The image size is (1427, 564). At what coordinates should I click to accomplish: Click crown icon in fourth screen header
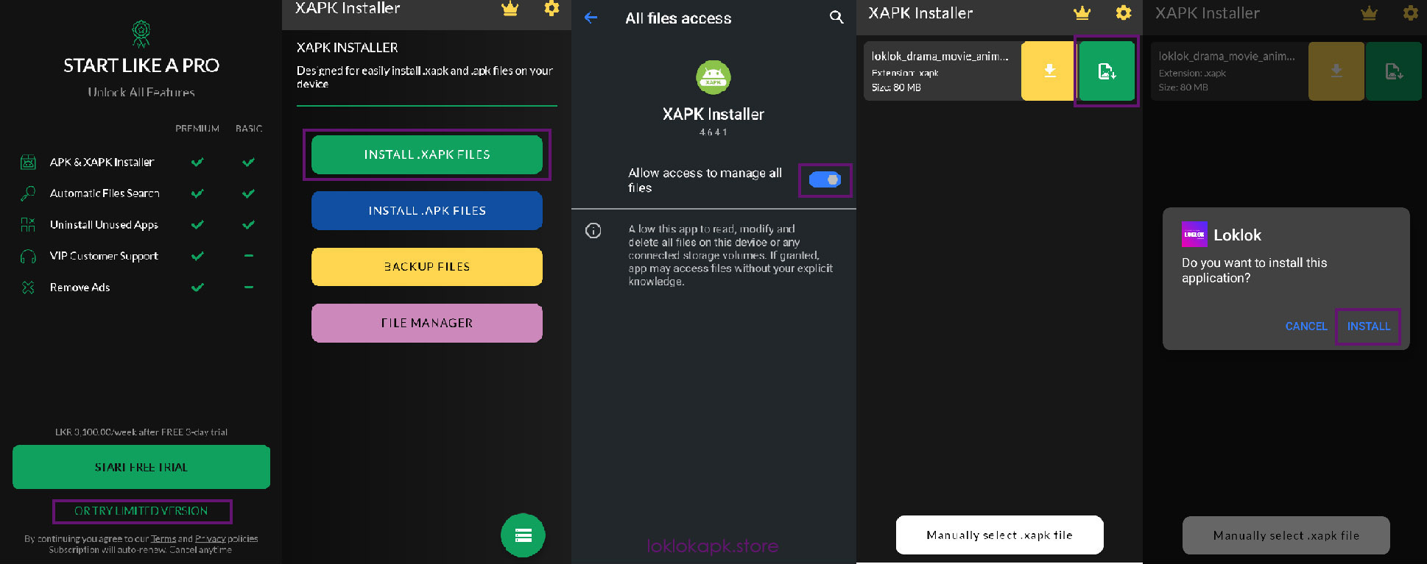click(x=1082, y=13)
